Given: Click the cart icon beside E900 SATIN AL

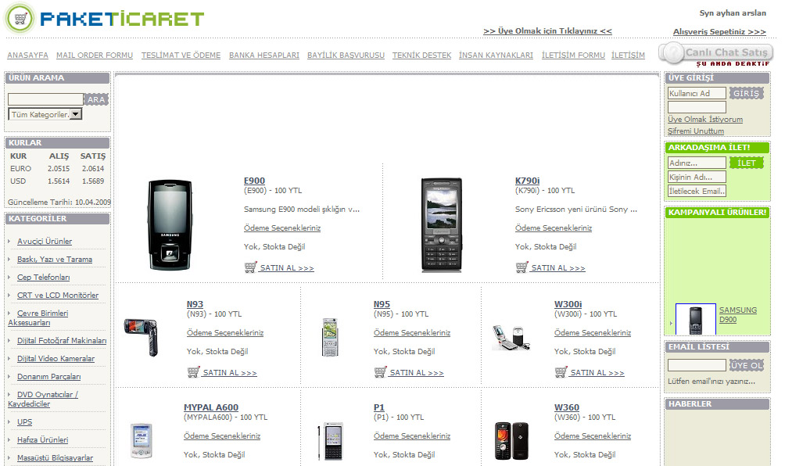Looking at the screenshot, I should 250,267.
